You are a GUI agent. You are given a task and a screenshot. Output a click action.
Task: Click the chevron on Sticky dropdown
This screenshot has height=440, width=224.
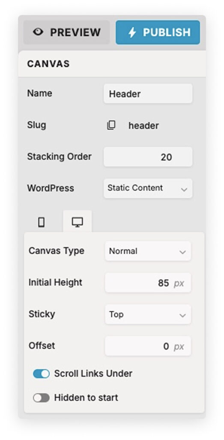[x=182, y=315]
